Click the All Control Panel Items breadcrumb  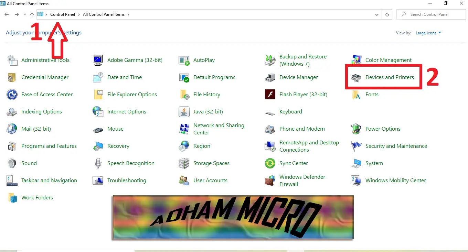pos(104,14)
